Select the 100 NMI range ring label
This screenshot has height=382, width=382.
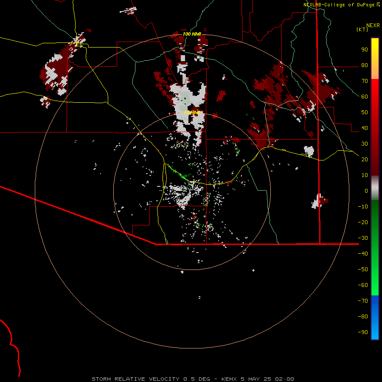pos(192,34)
